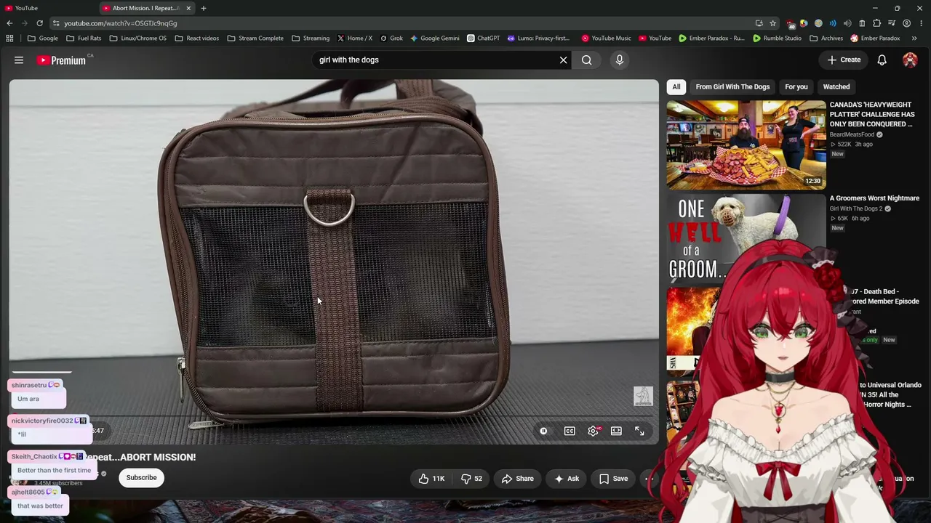Open the apps grid on the bookmarks bar
The width and height of the screenshot is (931, 523).
(9, 38)
